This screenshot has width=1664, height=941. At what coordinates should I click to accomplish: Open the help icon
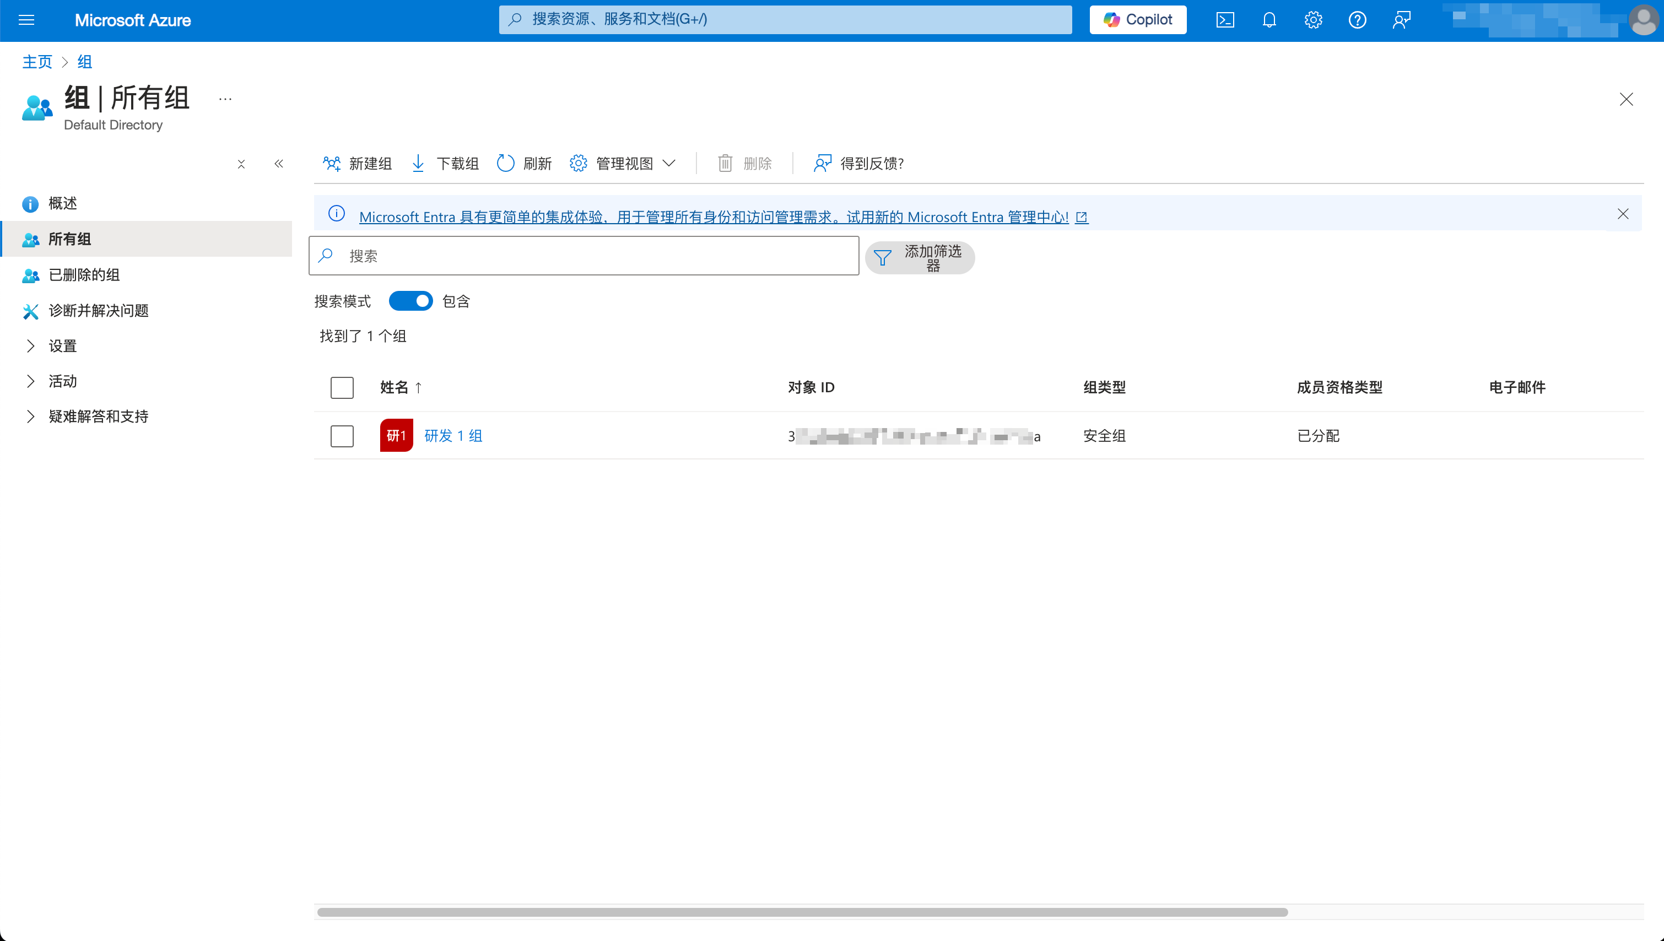(x=1357, y=20)
